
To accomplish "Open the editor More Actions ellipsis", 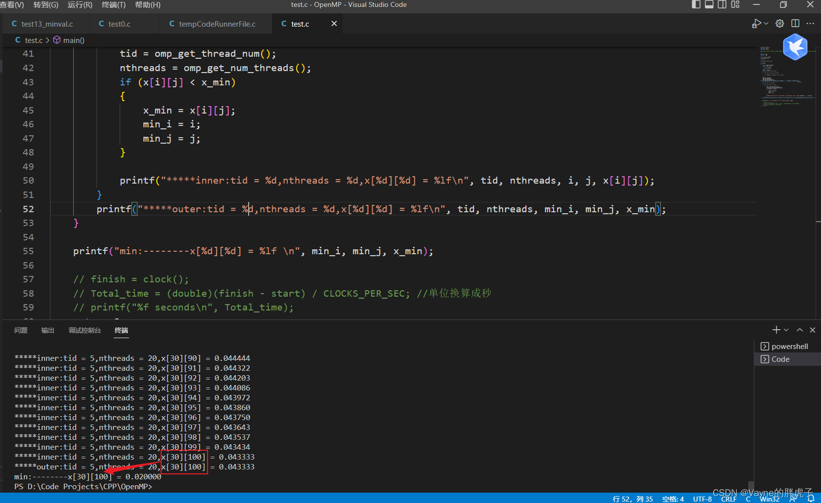I will [810, 24].
